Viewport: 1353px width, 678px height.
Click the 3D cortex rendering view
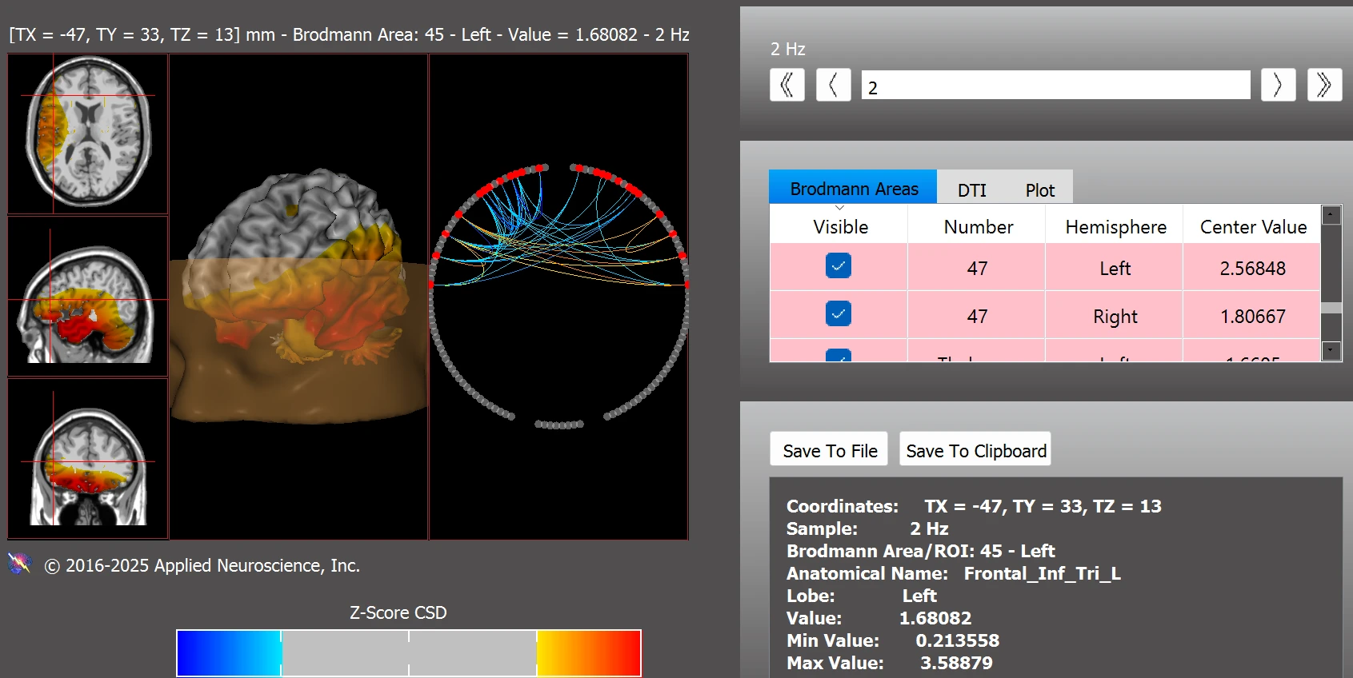298,296
